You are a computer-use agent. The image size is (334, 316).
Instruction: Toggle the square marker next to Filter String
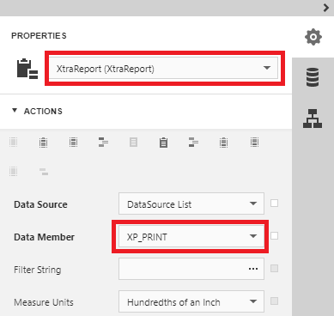tap(274, 269)
